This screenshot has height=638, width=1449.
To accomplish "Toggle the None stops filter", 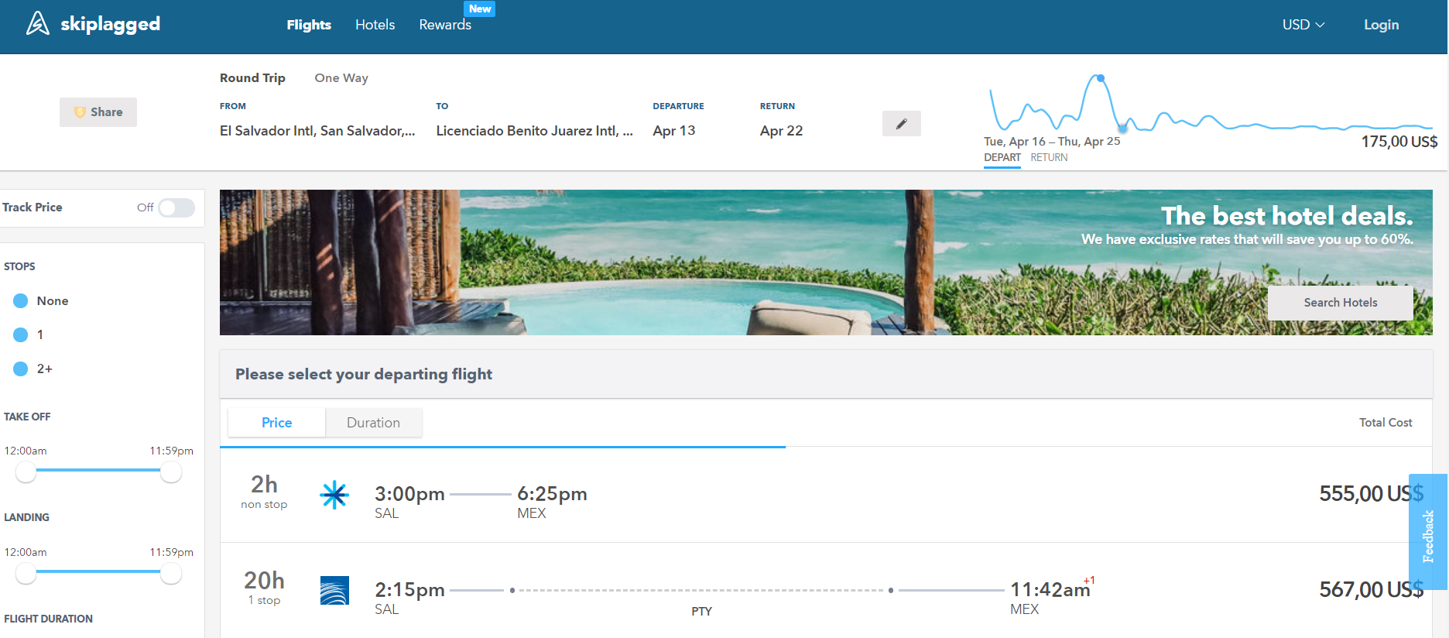I will 21,301.
